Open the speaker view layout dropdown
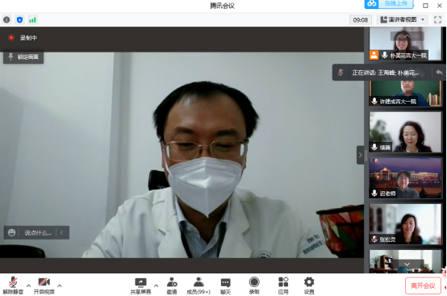The image size is (447, 296). 403,19
